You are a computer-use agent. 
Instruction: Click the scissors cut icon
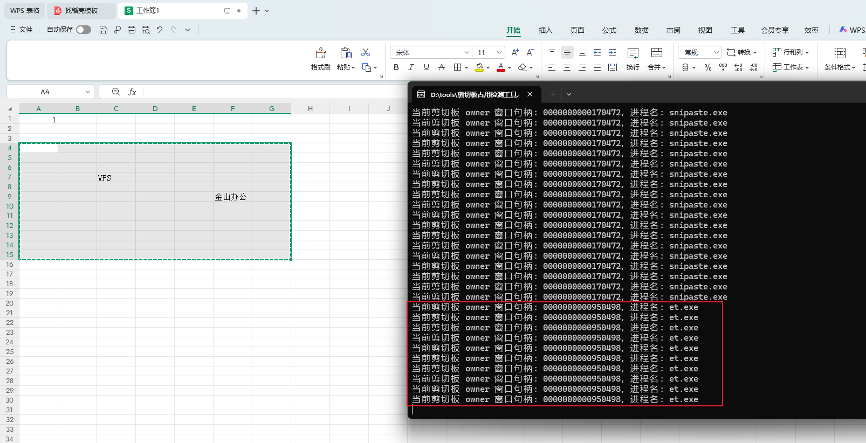[366, 52]
